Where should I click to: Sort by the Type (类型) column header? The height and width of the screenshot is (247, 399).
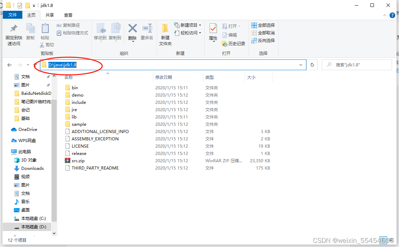(210, 77)
